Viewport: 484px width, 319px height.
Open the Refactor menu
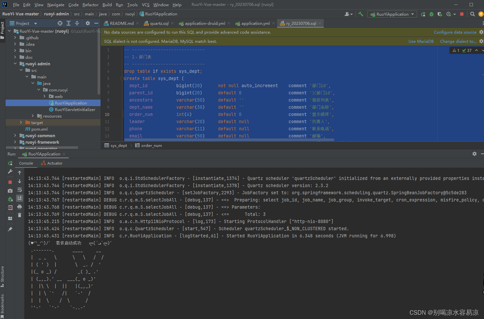[x=90, y=5]
